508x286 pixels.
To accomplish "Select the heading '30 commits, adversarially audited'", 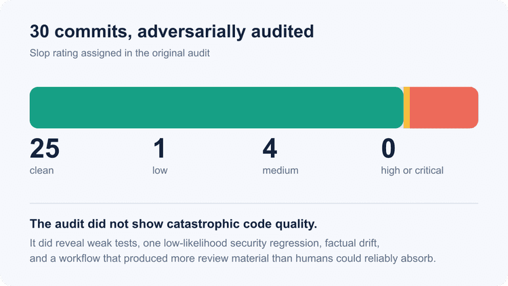I will 172,32.
